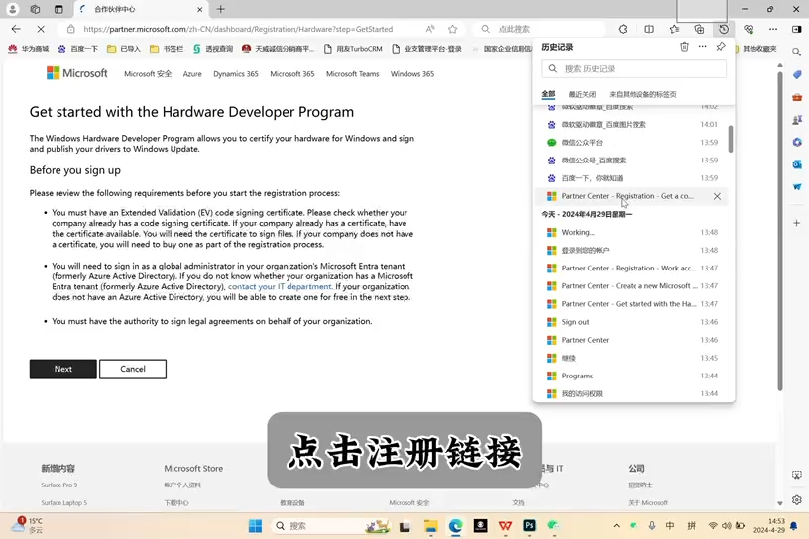Open 微信公众平台 history entry
The image size is (809, 539).
coord(633,143)
